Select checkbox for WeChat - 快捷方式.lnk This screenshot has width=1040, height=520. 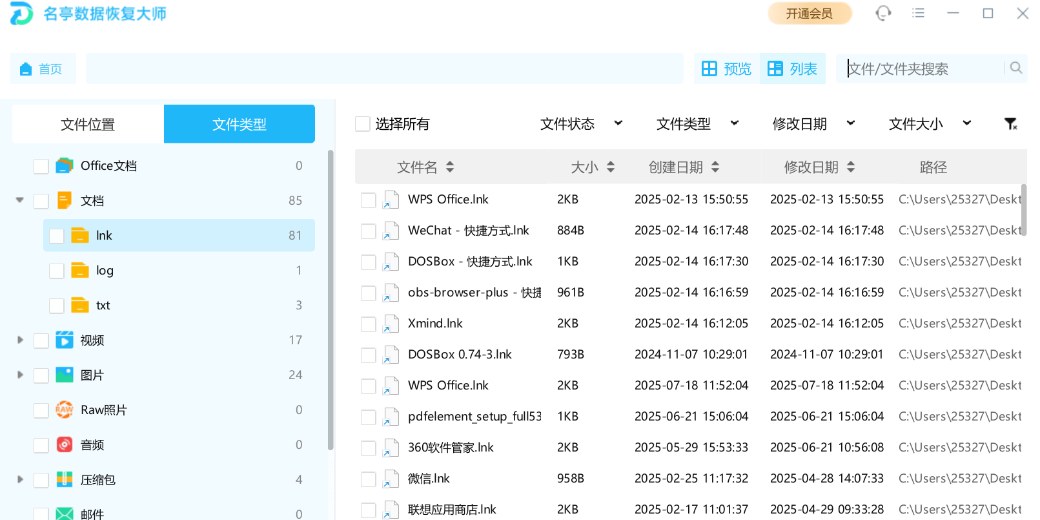[x=369, y=231]
